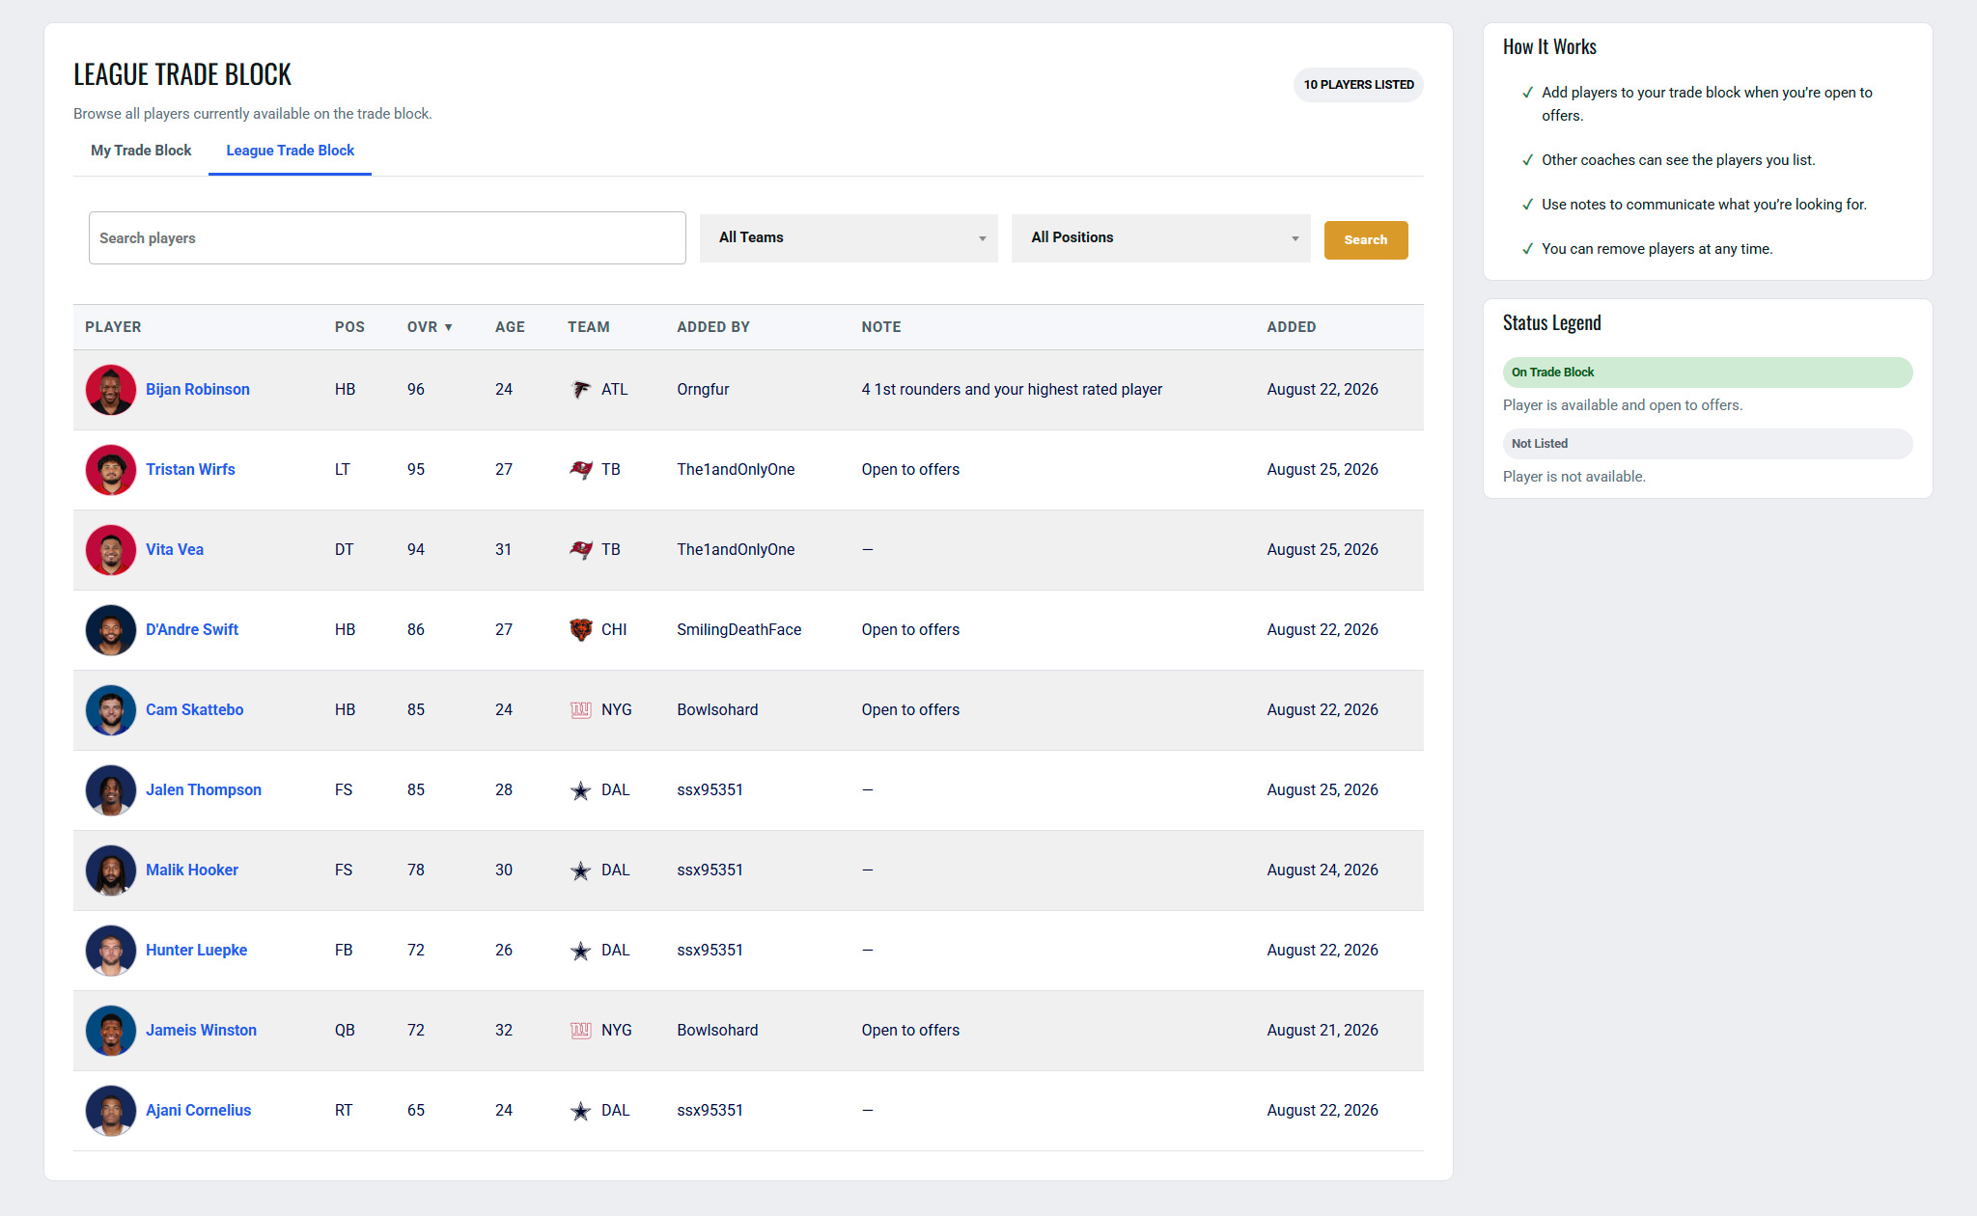This screenshot has width=1977, height=1216.
Task: Switch to the My Trade Block tab
Action: coord(141,151)
